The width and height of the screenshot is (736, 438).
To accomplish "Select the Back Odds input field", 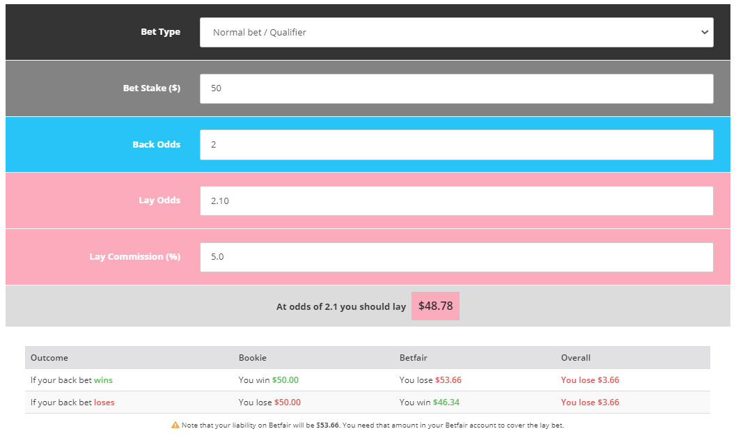I will coord(456,144).
